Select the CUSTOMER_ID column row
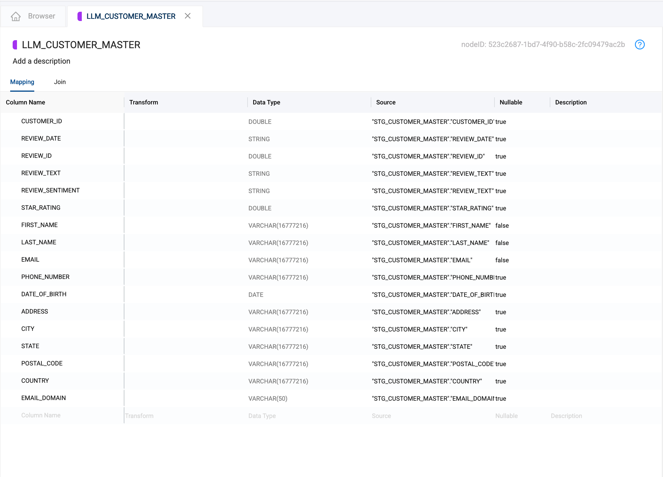The width and height of the screenshot is (663, 477). pyautogui.click(x=42, y=121)
